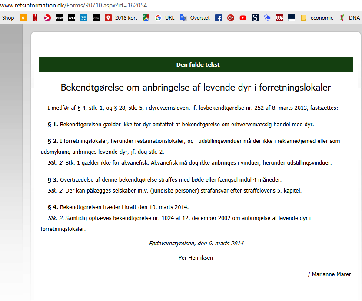Open the Viaplay red arrow bookmark

[x=47, y=18]
